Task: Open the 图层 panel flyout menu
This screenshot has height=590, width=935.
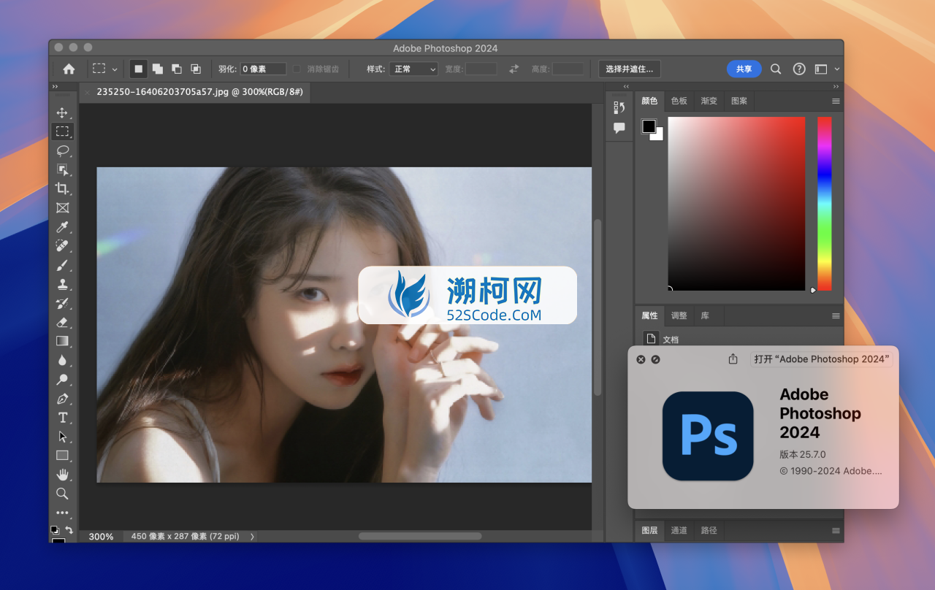Action: (x=836, y=530)
